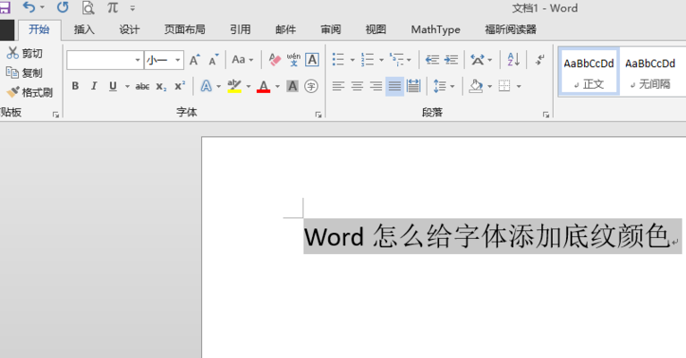Click borders icon in paragraph group

tap(504, 86)
